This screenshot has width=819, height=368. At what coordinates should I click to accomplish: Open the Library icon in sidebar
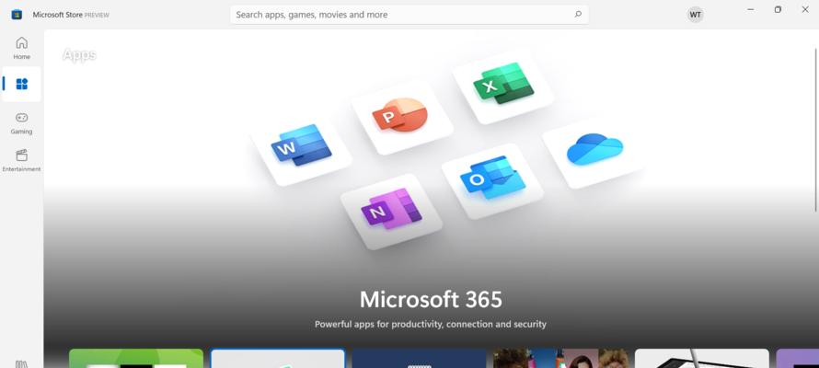pos(21,363)
